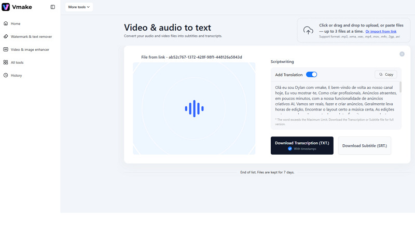
Task: Open Watermark & text remover
Action: (x=30, y=36)
